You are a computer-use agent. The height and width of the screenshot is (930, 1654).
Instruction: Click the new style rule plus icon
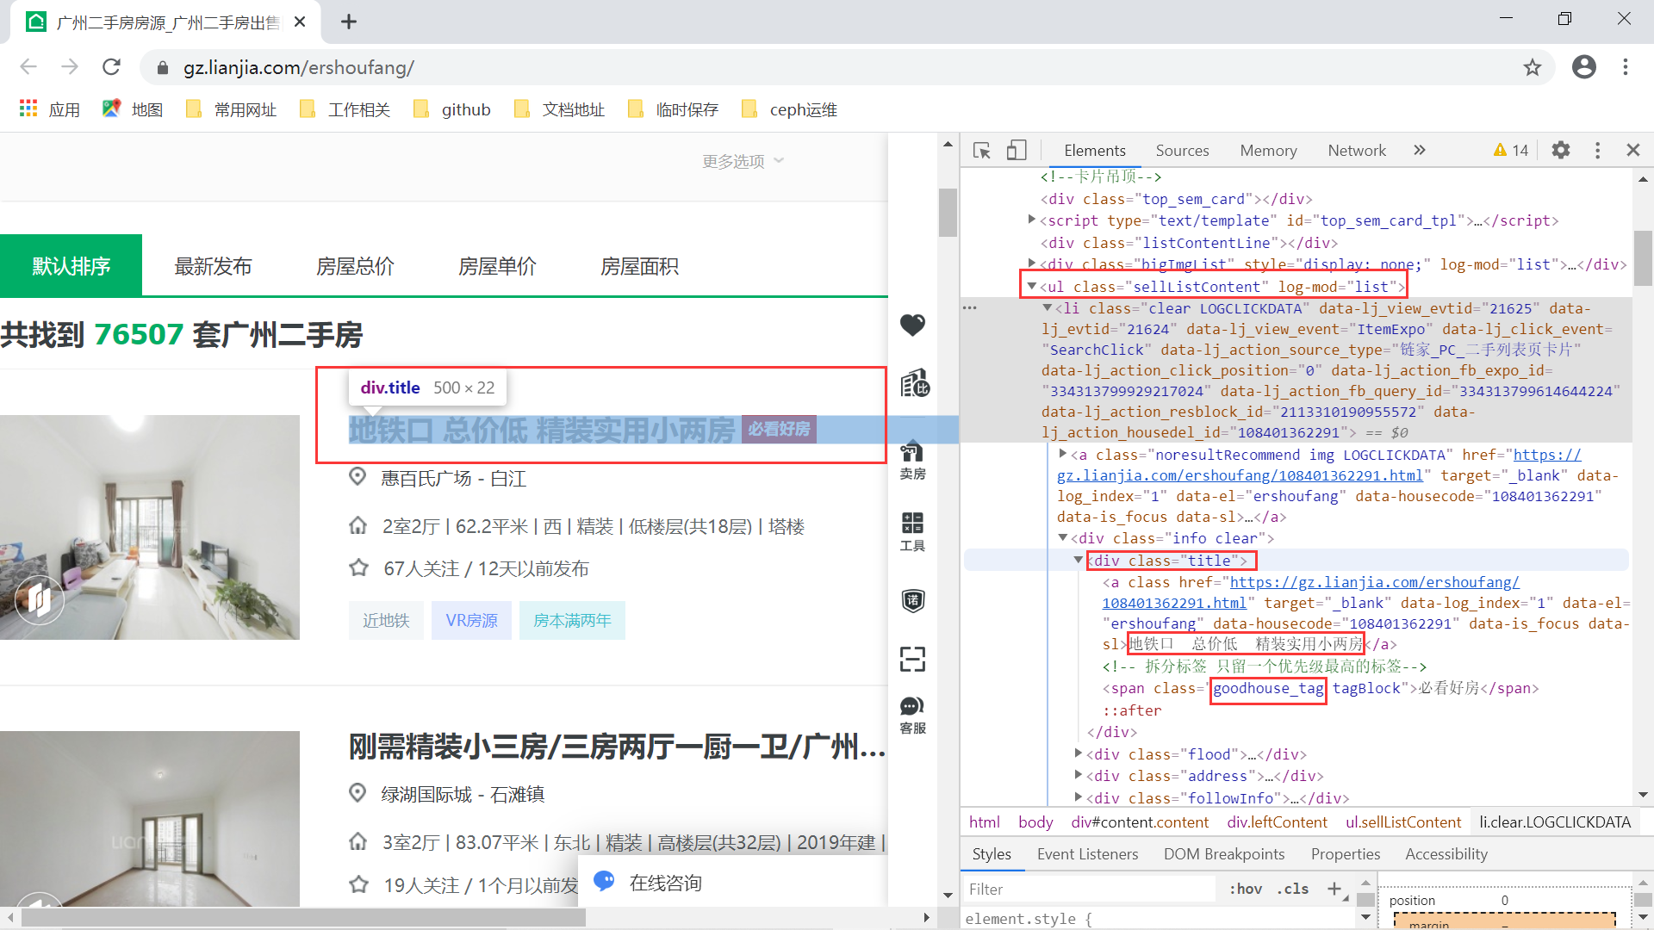click(x=1334, y=890)
